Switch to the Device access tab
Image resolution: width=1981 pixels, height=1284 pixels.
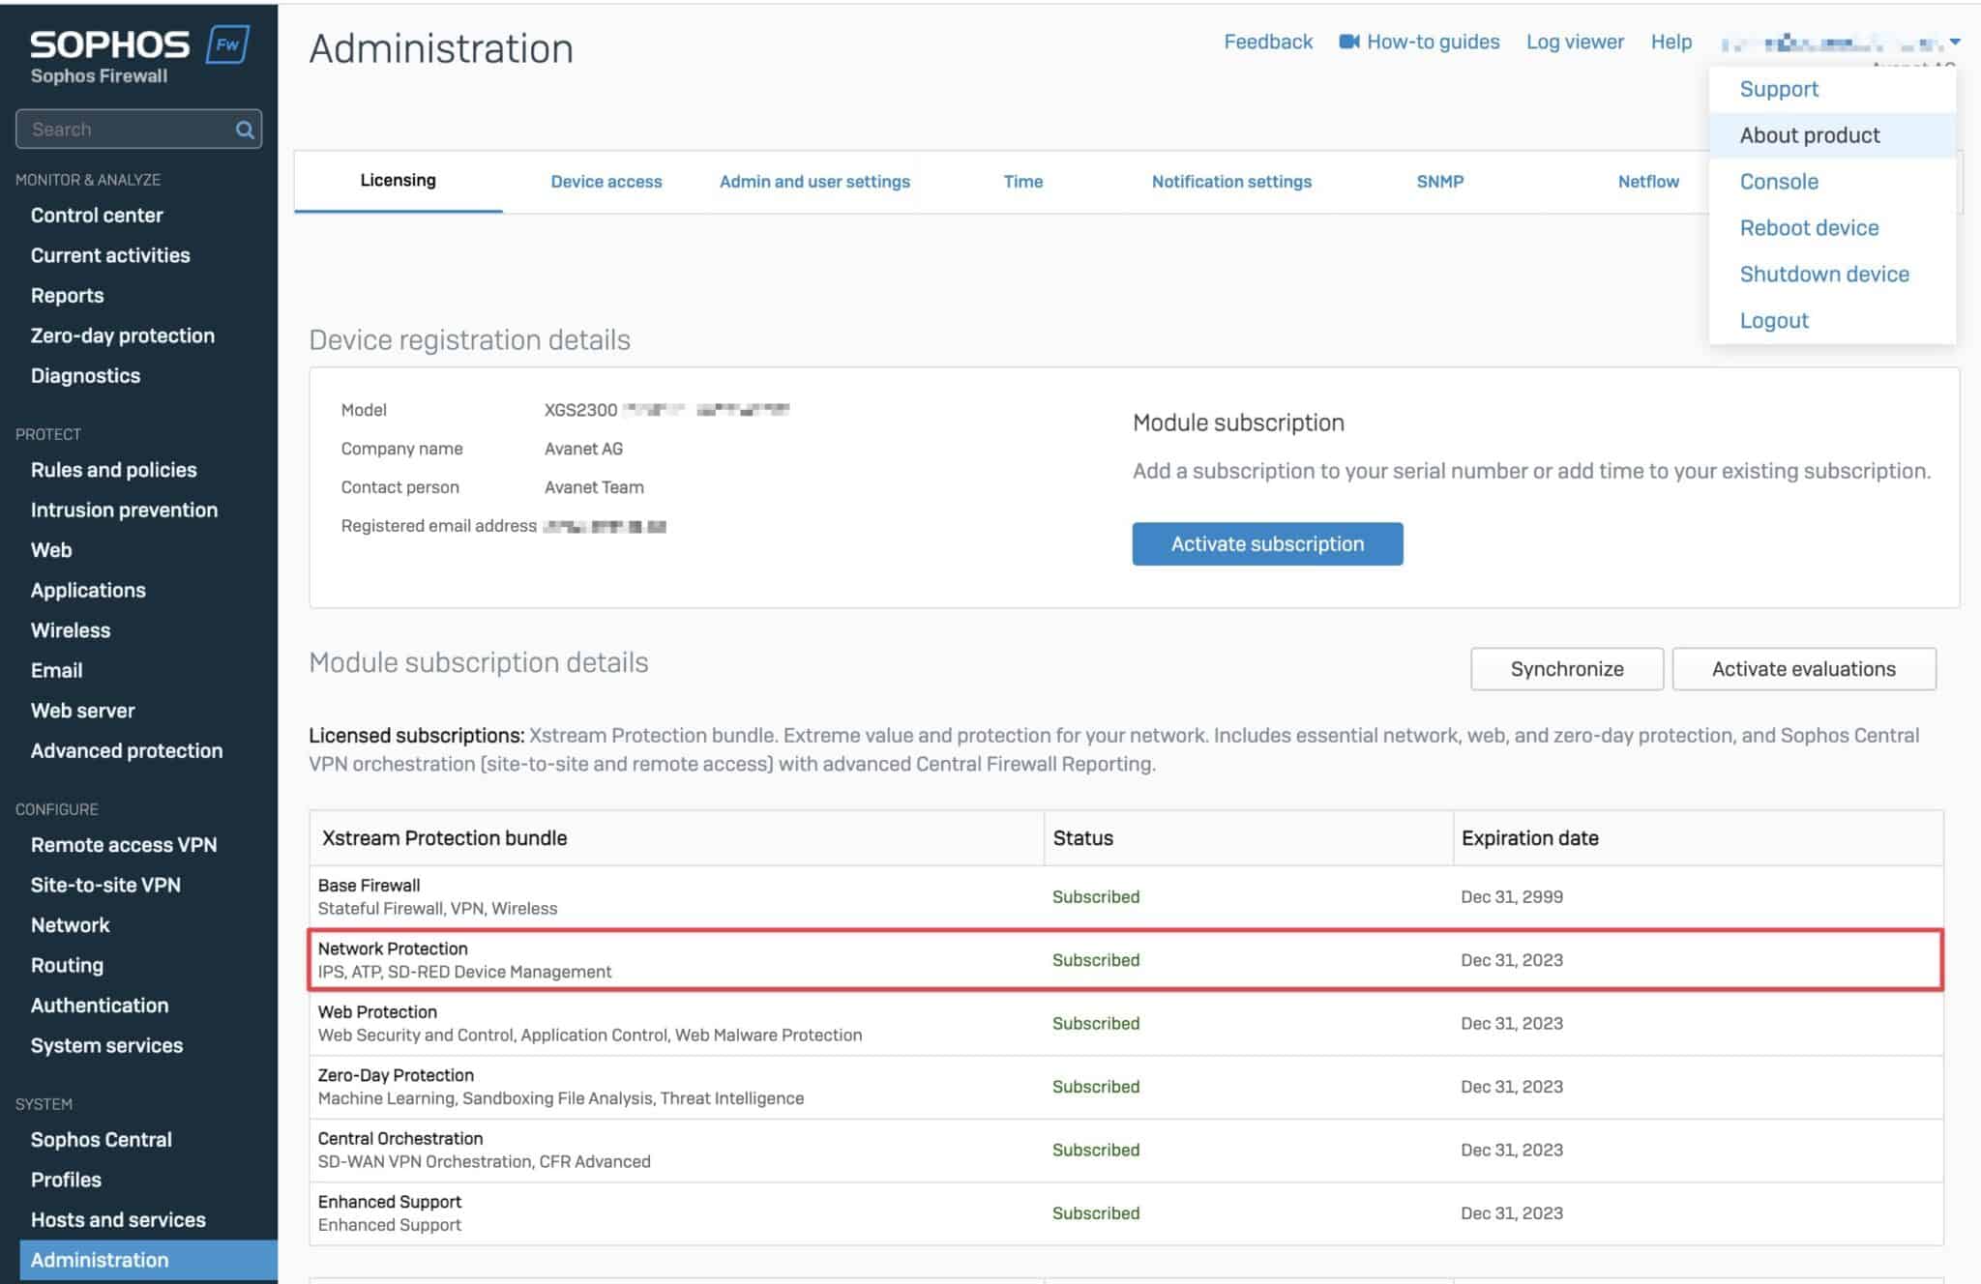coord(606,181)
